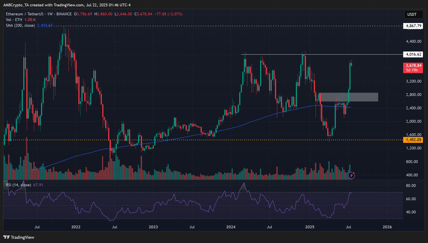This screenshot has width=428, height=243.
Task: Click the purple lightning bolt events icon
Action: point(351,175)
